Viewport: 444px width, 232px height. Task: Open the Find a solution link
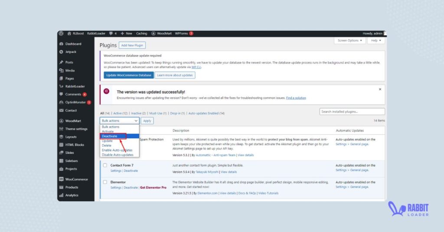tap(296, 98)
